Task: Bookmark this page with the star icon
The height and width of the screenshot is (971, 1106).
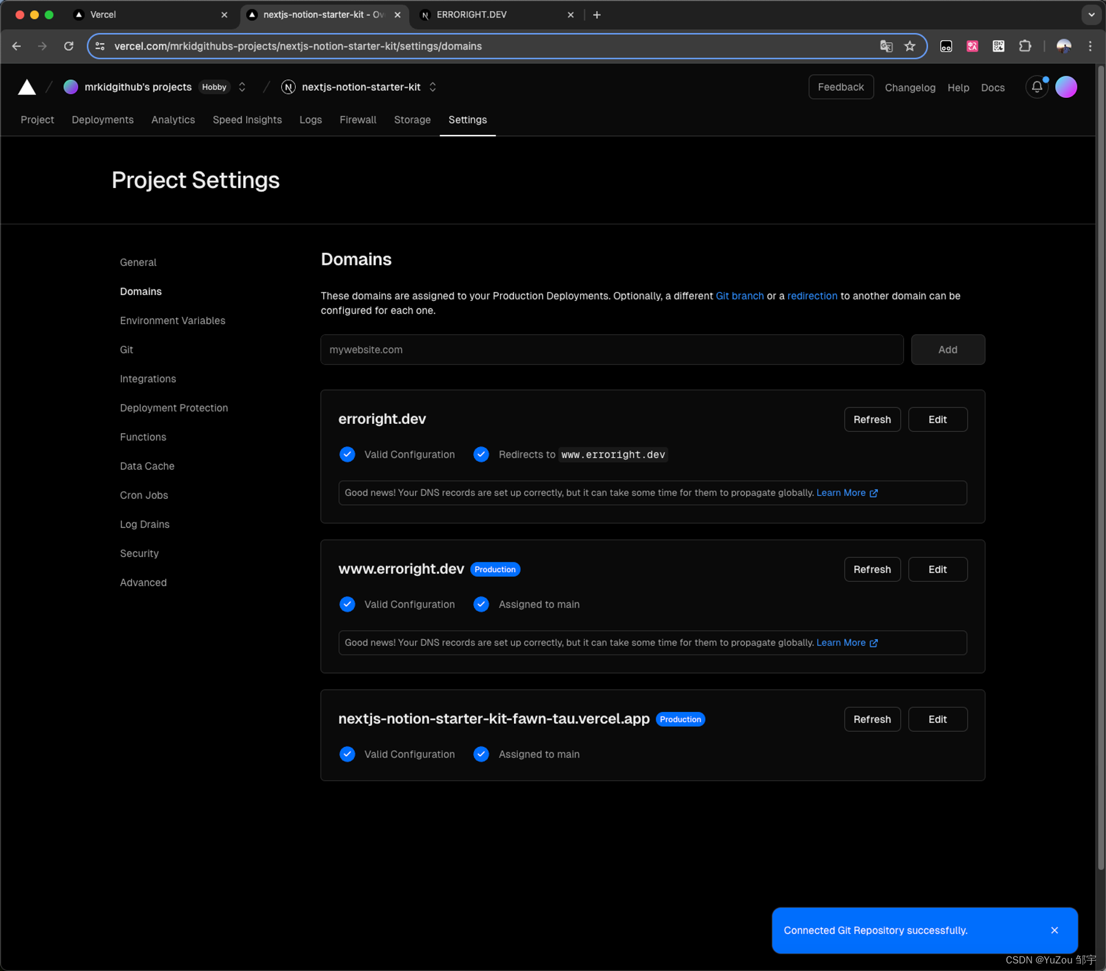Action: pos(910,46)
